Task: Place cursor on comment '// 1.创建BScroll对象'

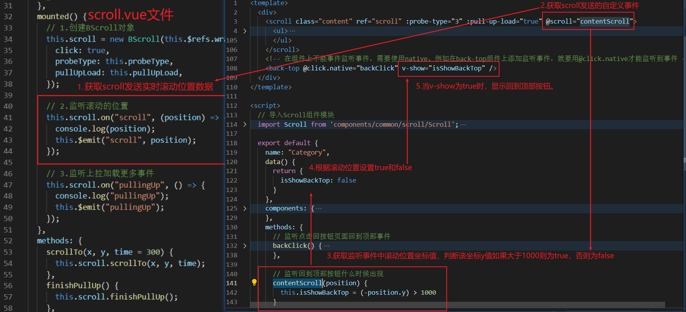Action: coord(90,28)
